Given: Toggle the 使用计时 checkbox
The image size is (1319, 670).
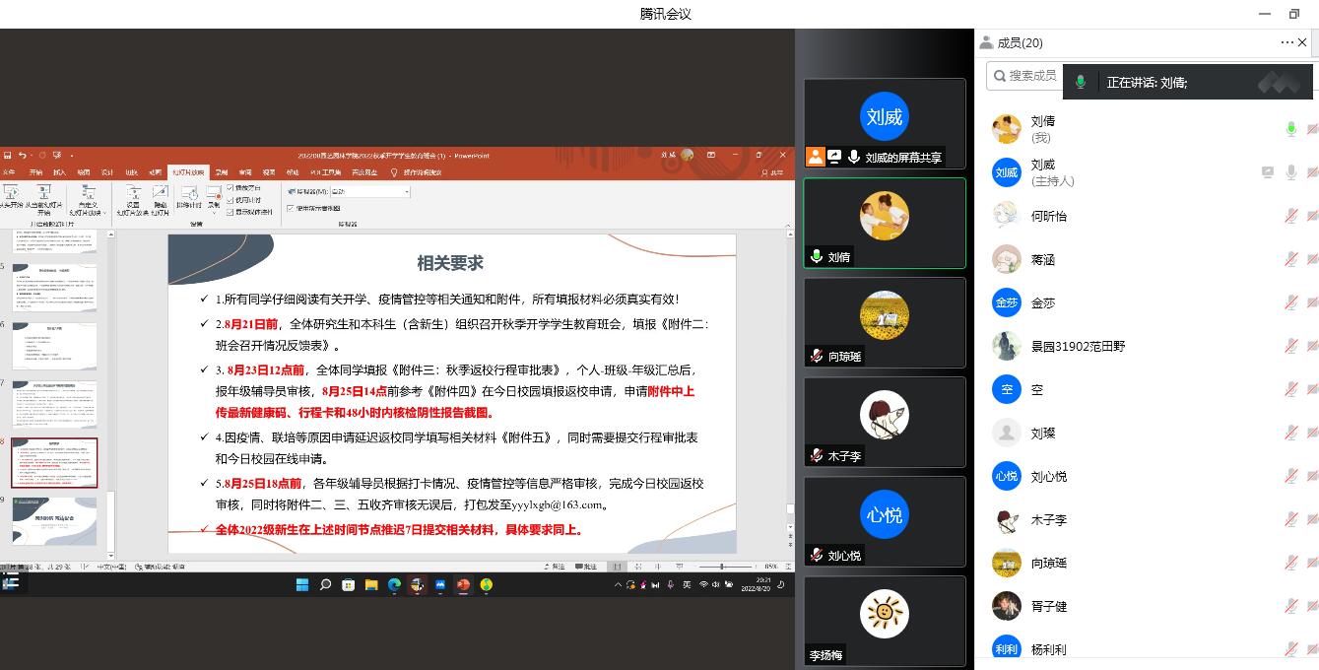Looking at the screenshot, I should [231, 199].
